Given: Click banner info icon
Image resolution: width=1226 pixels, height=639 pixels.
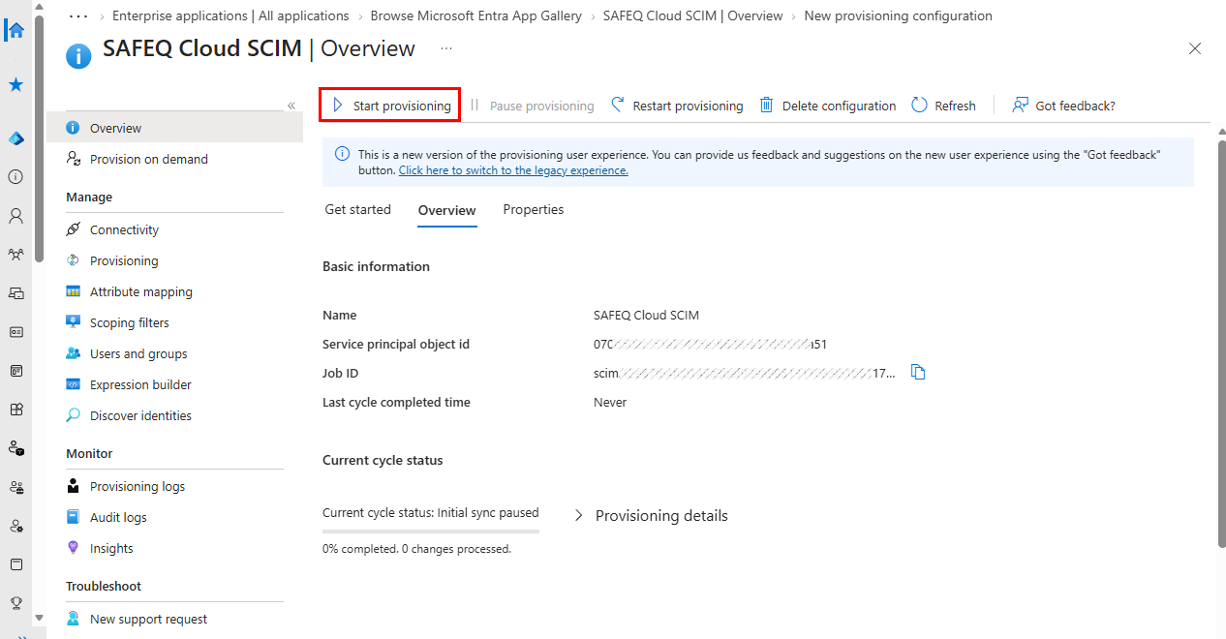Looking at the screenshot, I should (341, 154).
